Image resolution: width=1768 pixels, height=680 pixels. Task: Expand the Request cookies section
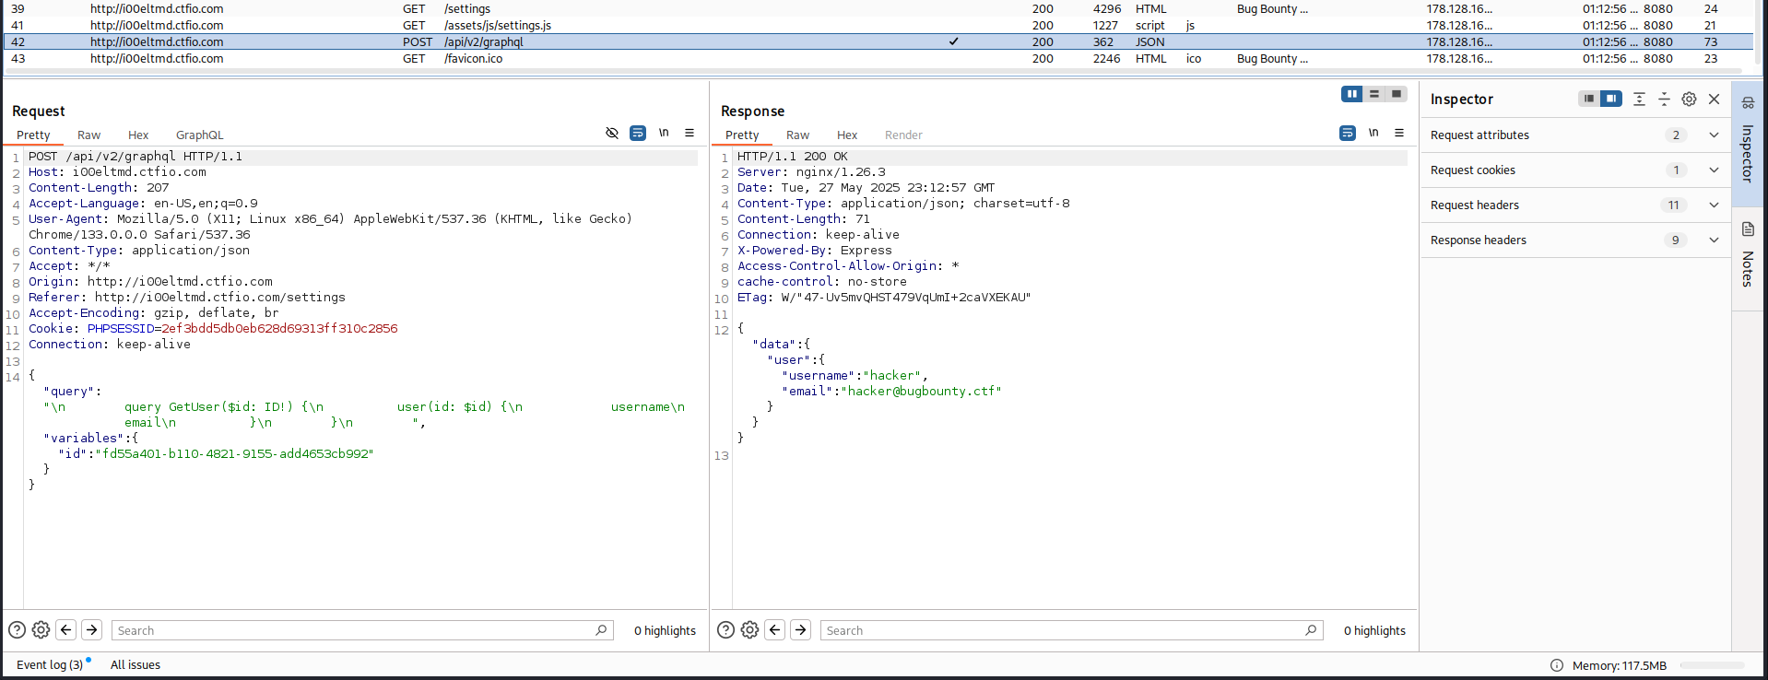pos(1714,170)
